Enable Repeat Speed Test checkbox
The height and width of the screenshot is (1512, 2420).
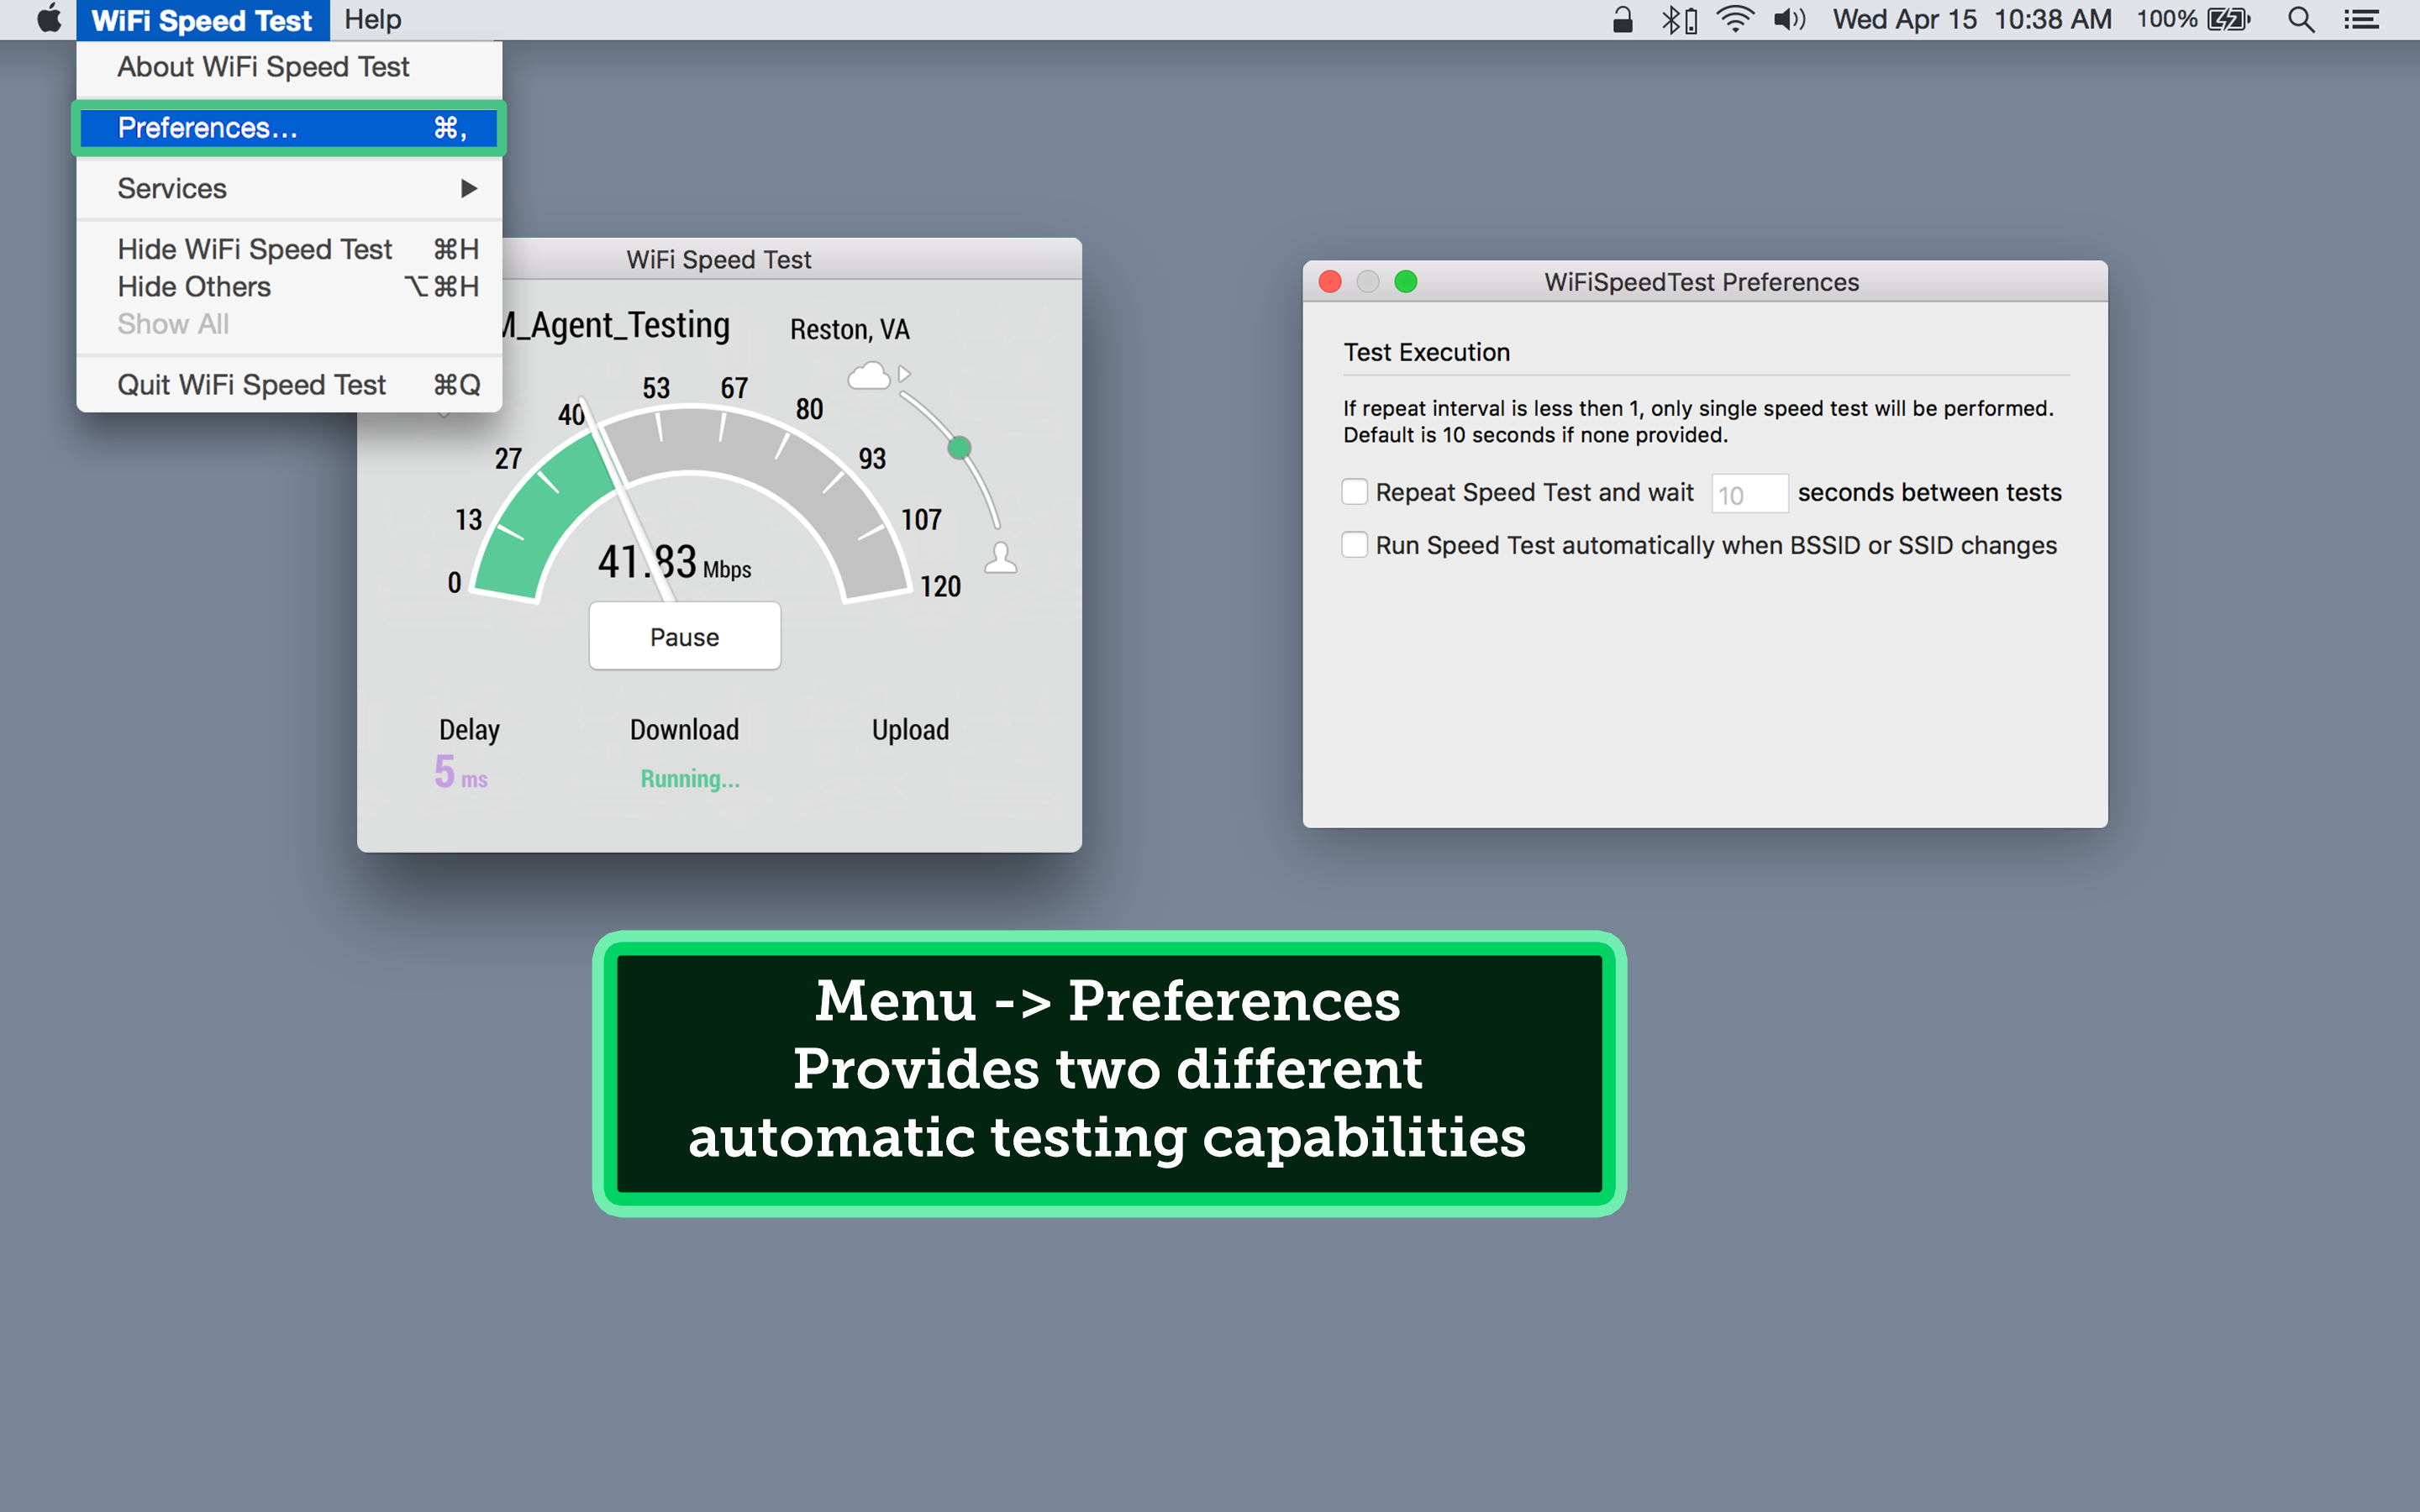1354,492
